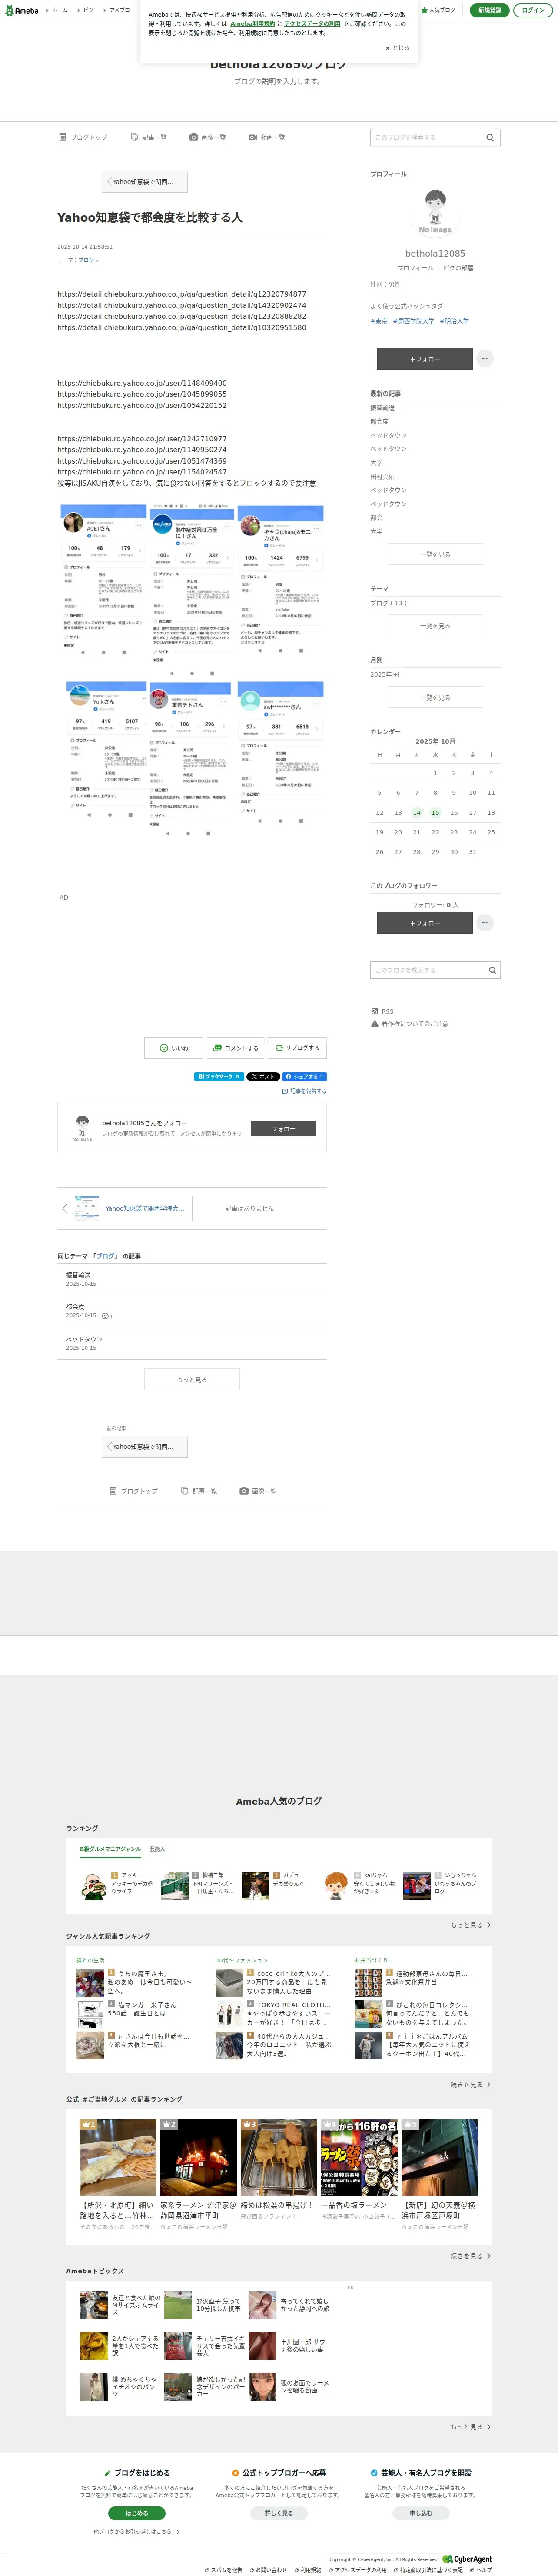This screenshot has width=558, height=2576.
Task: Expand the 2025年 monthly archive
Action: (x=385, y=675)
